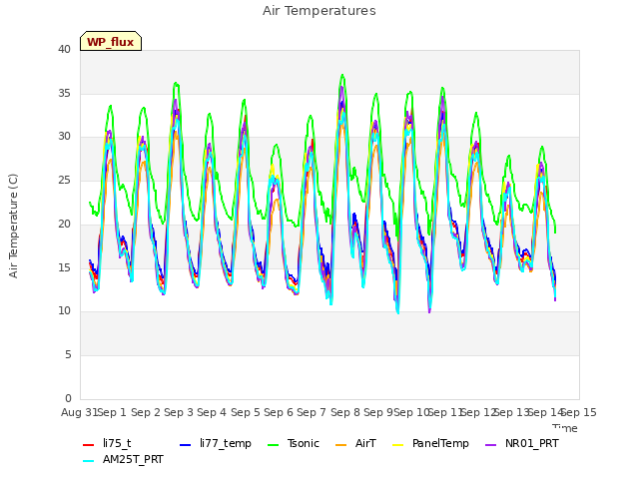This screenshot has width=639, height=479.
Task: Click the 'Sep 2' x-axis tick label
Action: click(146, 412)
